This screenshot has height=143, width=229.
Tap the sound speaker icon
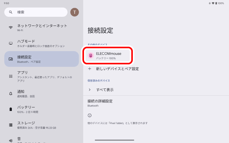coord(11,140)
